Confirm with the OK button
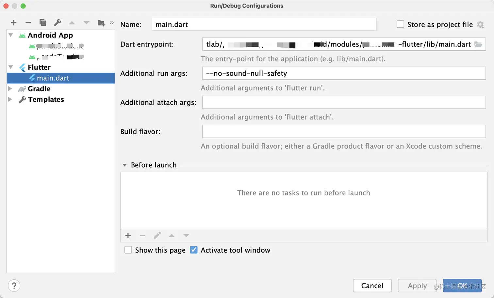 click(x=462, y=286)
